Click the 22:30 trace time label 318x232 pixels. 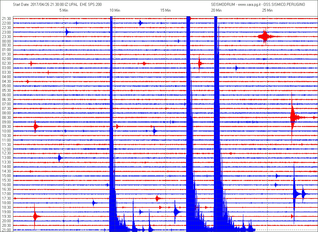point(6,27)
